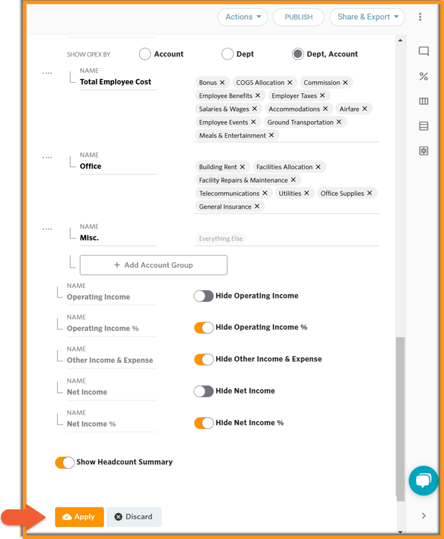Toggle Hide Operating Income switch
Screen dimensions: 444x539
(203, 296)
